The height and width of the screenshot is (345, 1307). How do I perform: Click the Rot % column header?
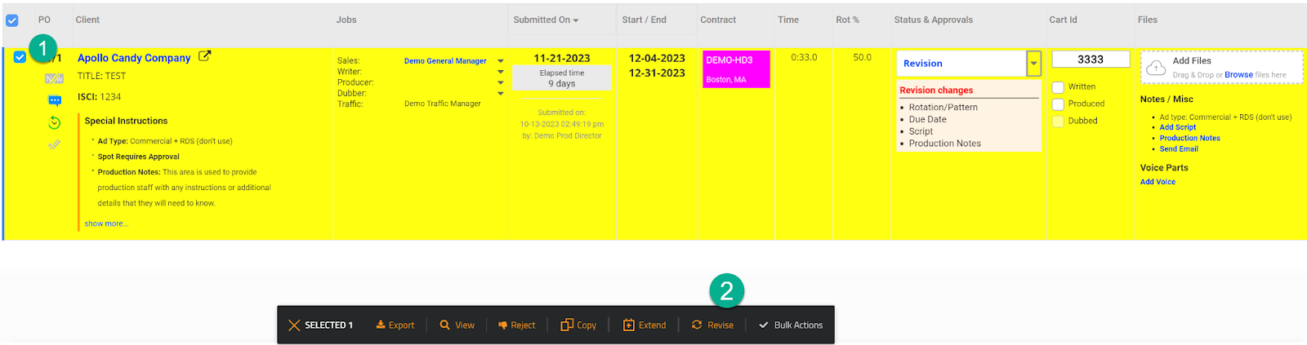click(x=847, y=20)
